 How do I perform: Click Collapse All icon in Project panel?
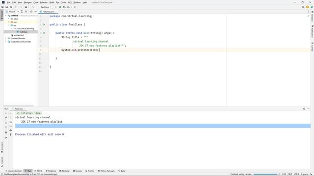(x=26, y=12)
